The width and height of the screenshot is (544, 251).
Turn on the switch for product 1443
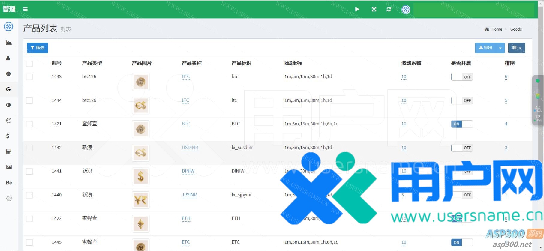coord(462,77)
